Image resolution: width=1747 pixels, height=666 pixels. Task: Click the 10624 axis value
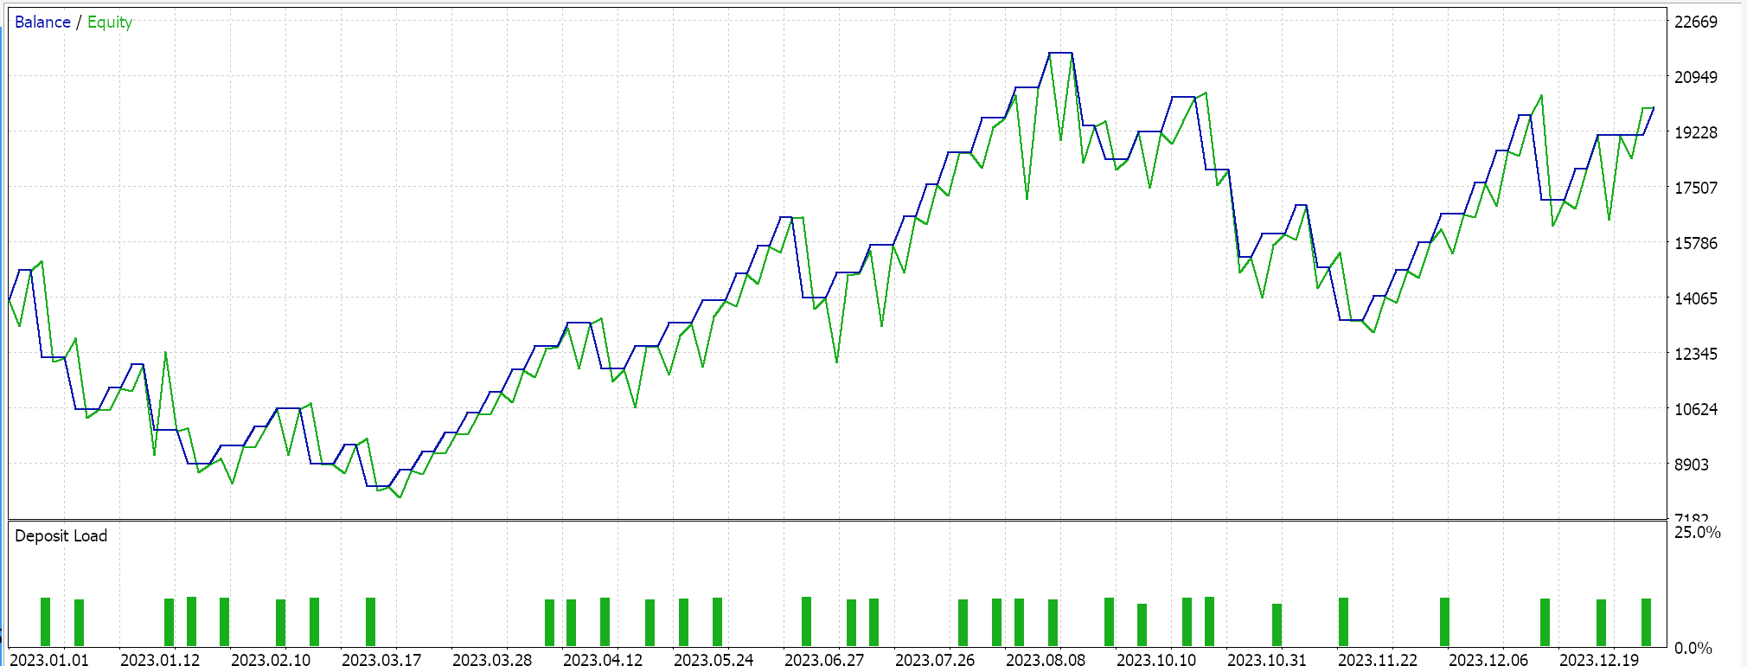tap(1696, 409)
